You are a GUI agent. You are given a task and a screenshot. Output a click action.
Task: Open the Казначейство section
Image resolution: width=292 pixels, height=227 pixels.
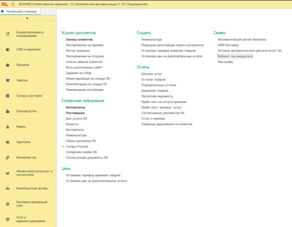click(x=26, y=158)
